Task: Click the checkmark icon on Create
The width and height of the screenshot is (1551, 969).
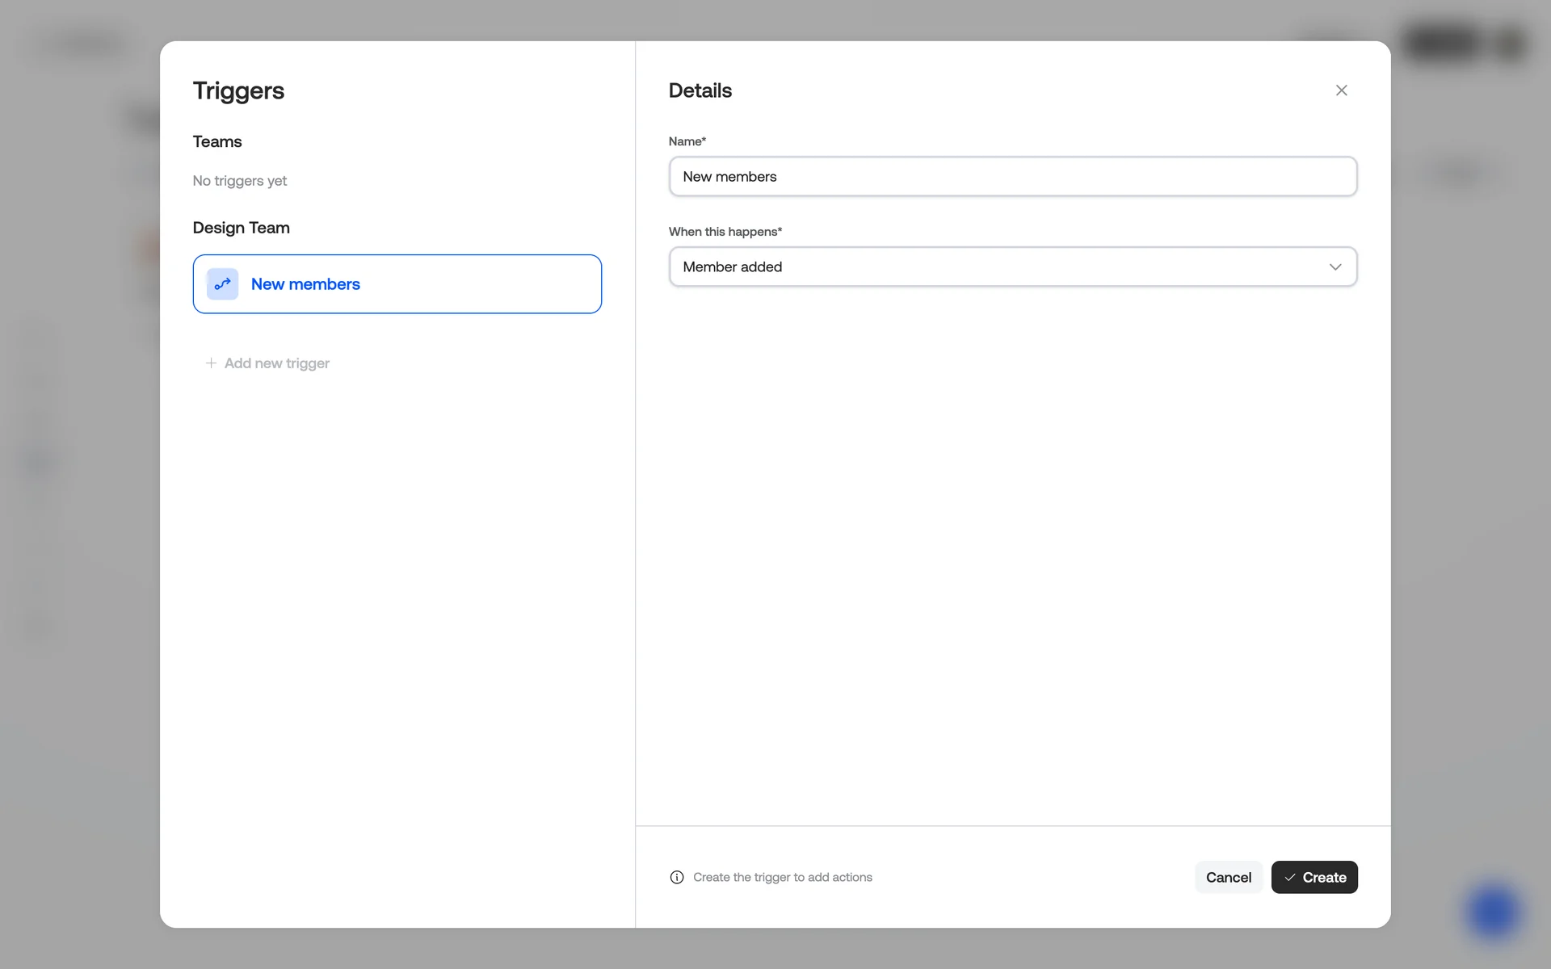Action: [1290, 878]
